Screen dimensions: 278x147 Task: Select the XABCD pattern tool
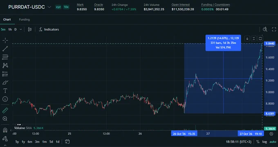tap(5, 66)
